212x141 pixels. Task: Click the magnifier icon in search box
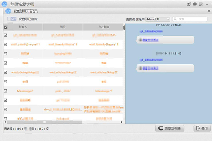(x=175, y=19)
